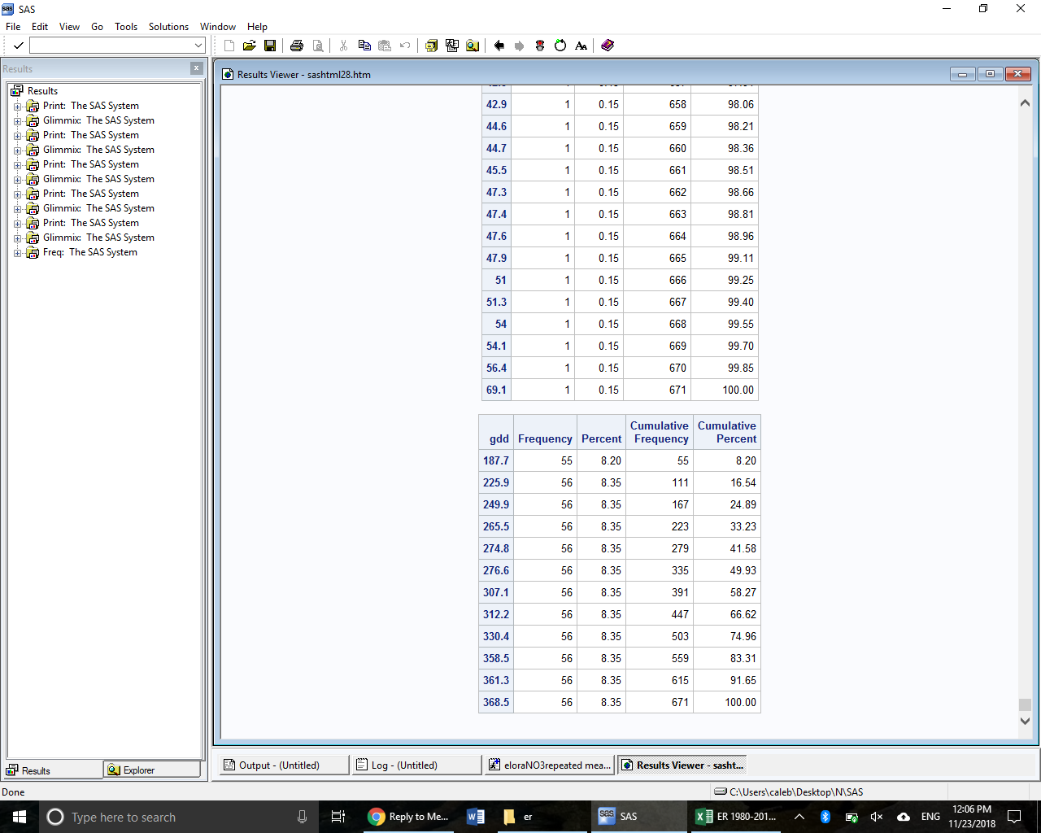This screenshot has width=1041, height=833.
Task: Click the checkmark command bar button
Action: (x=18, y=45)
